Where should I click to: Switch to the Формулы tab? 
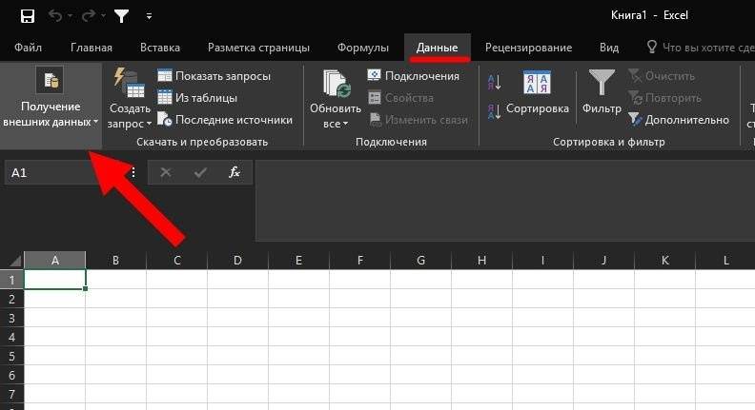(363, 48)
